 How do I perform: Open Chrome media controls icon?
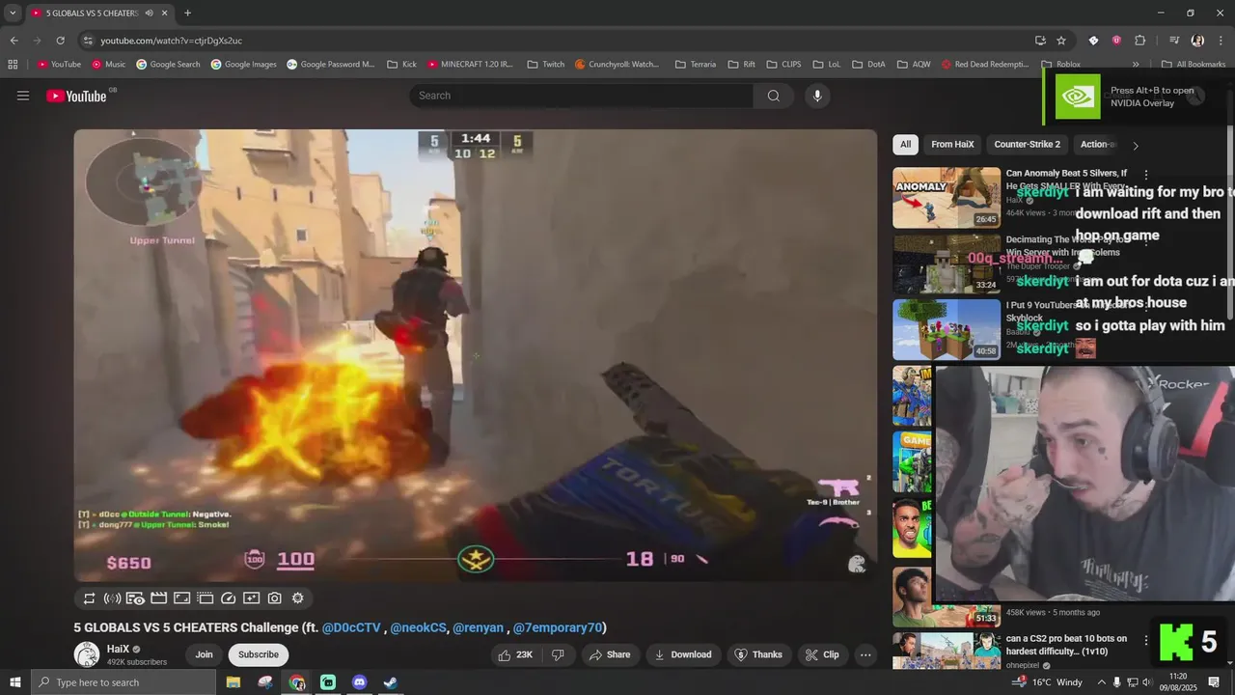click(1174, 41)
